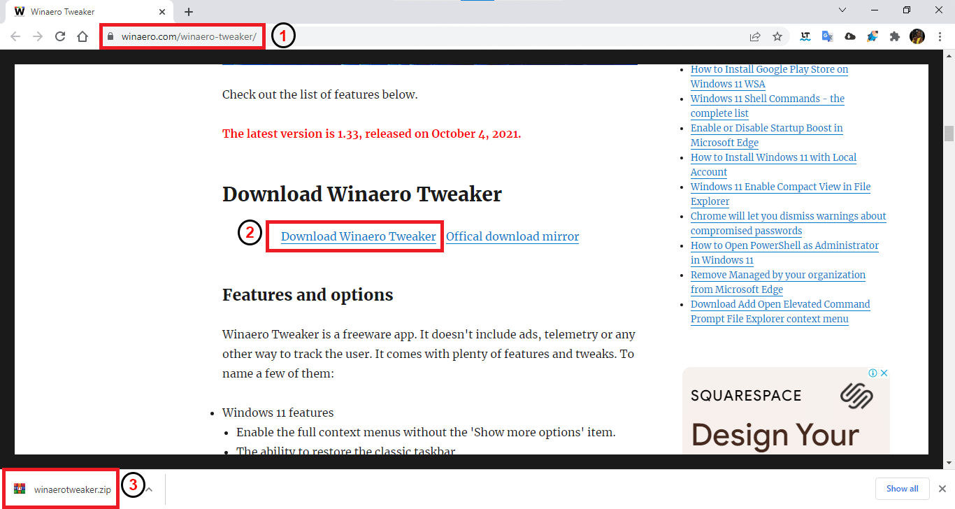
Task: Open the colorful extension next to the cloud
Action: tap(873, 36)
